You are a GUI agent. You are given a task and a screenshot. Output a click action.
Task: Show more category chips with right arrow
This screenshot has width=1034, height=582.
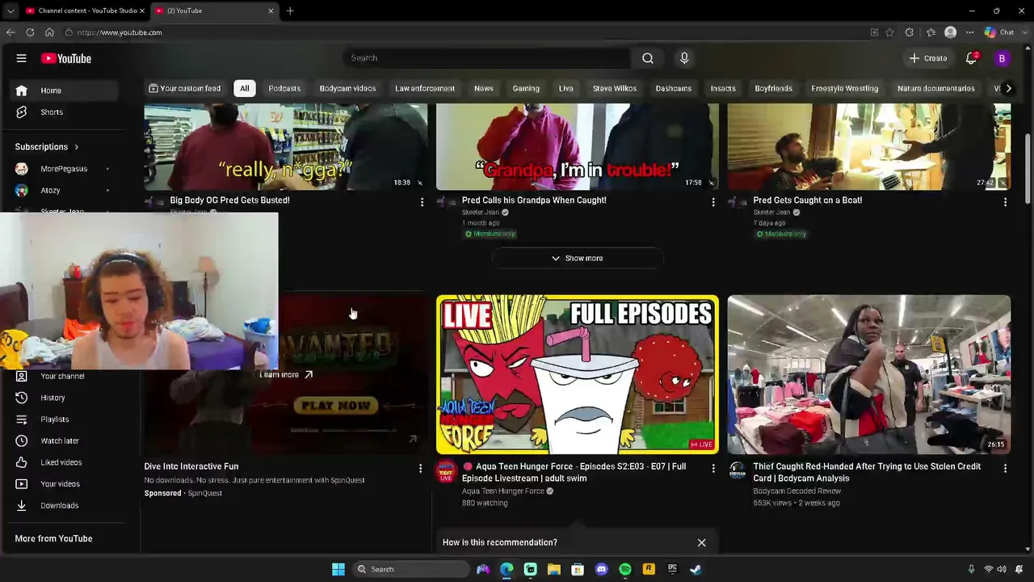tap(1008, 88)
